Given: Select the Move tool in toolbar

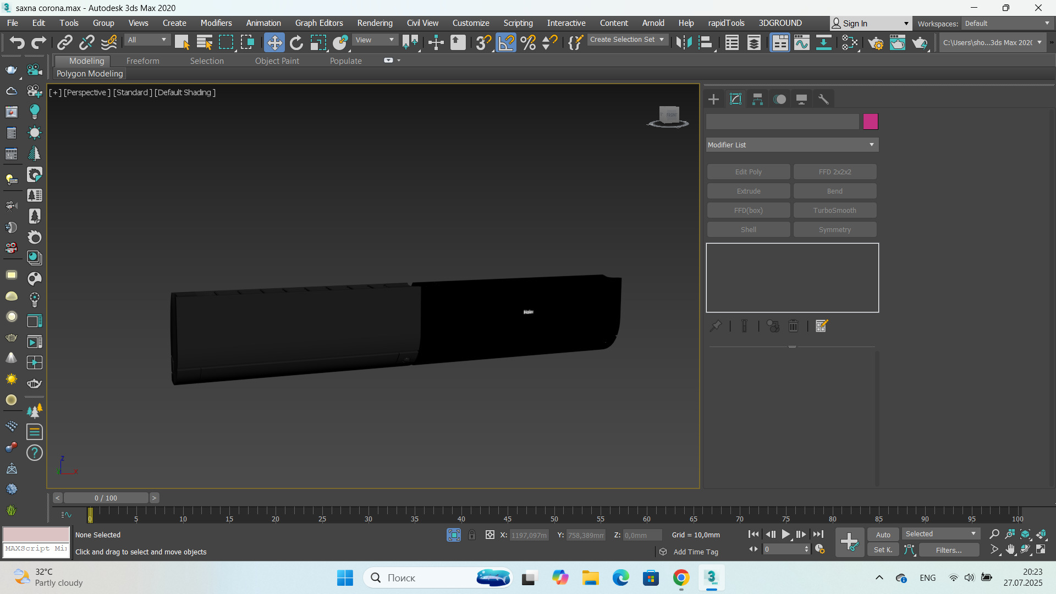Looking at the screenshot, I should pyautogui.click(x=274, y=42).
